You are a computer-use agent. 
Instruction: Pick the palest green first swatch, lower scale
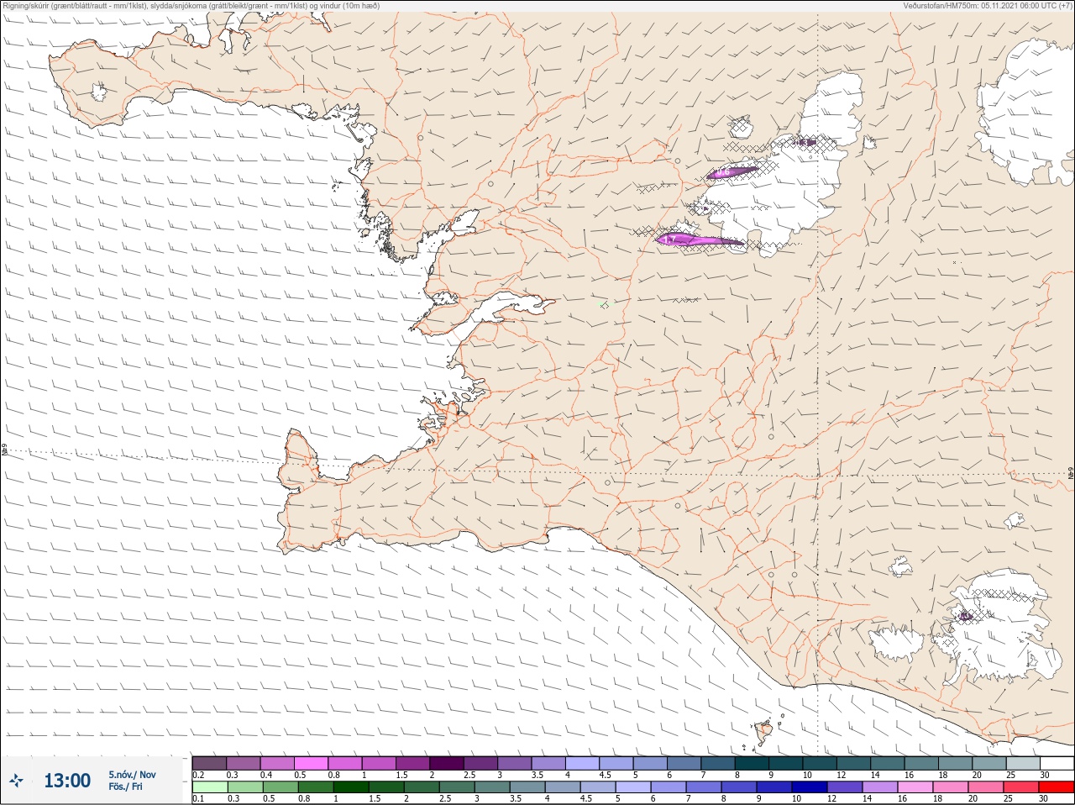(209, 787)
